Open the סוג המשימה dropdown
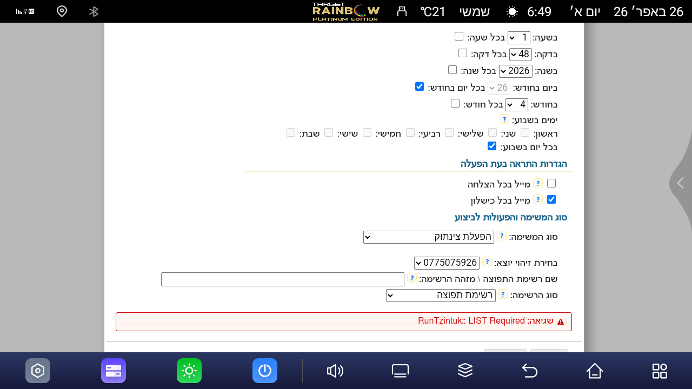This screenshot has width=692, height=389. 429,237
